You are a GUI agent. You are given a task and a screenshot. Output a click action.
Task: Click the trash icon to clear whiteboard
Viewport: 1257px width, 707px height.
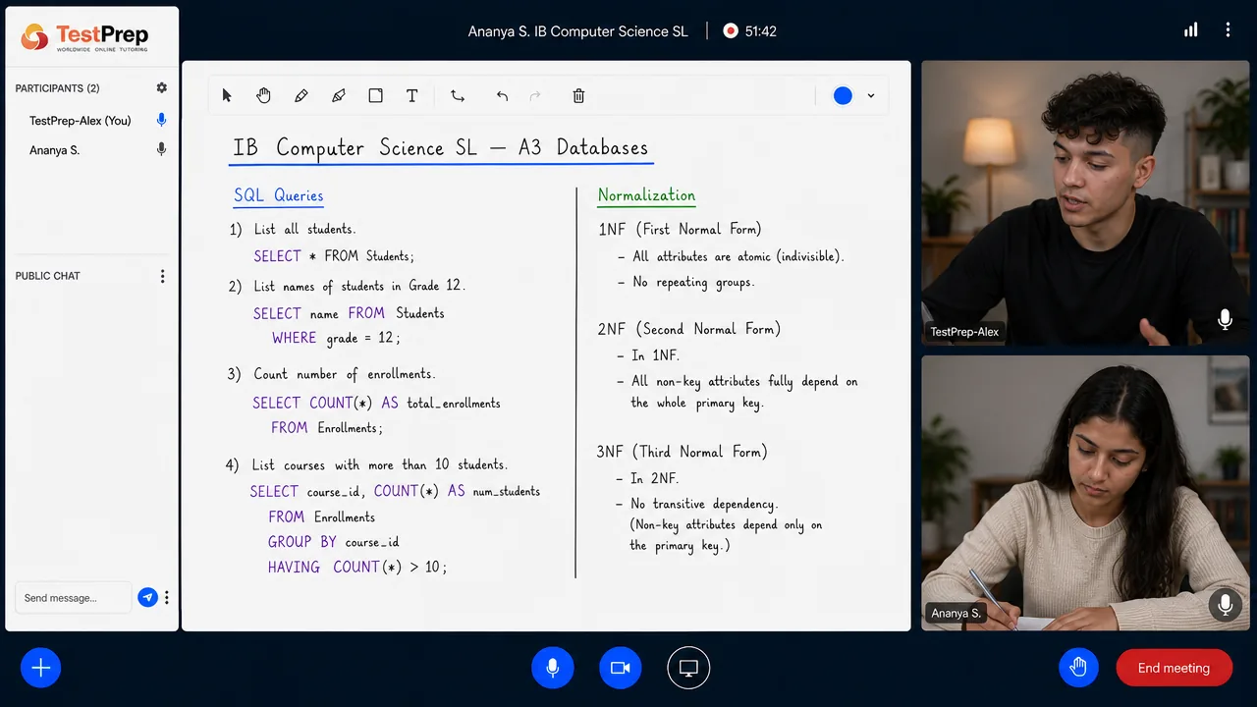[578, 95]
